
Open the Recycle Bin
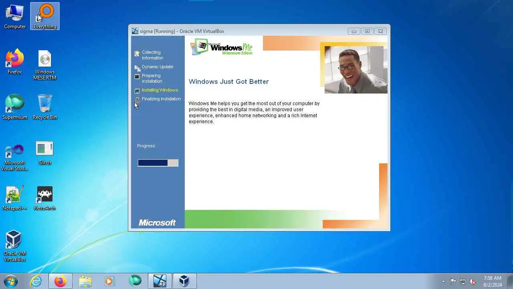45,107
